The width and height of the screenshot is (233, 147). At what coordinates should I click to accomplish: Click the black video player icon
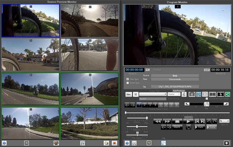click(x=221, y=94)
